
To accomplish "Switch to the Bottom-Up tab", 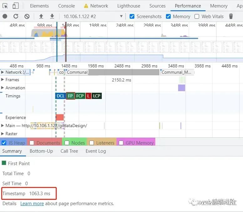I will click(41, 151).
